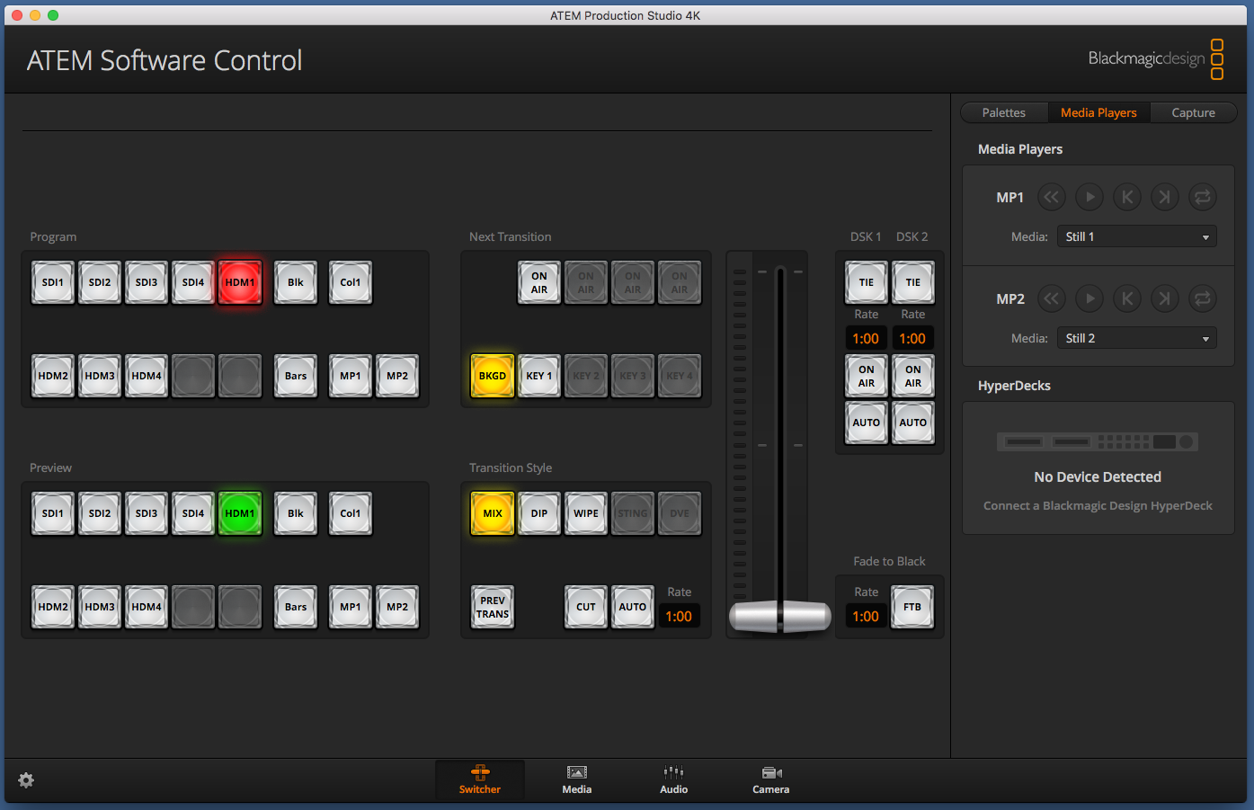Select MP1 on the Program bus
This screenshot has width=1254, height=810.
[351, 376]
